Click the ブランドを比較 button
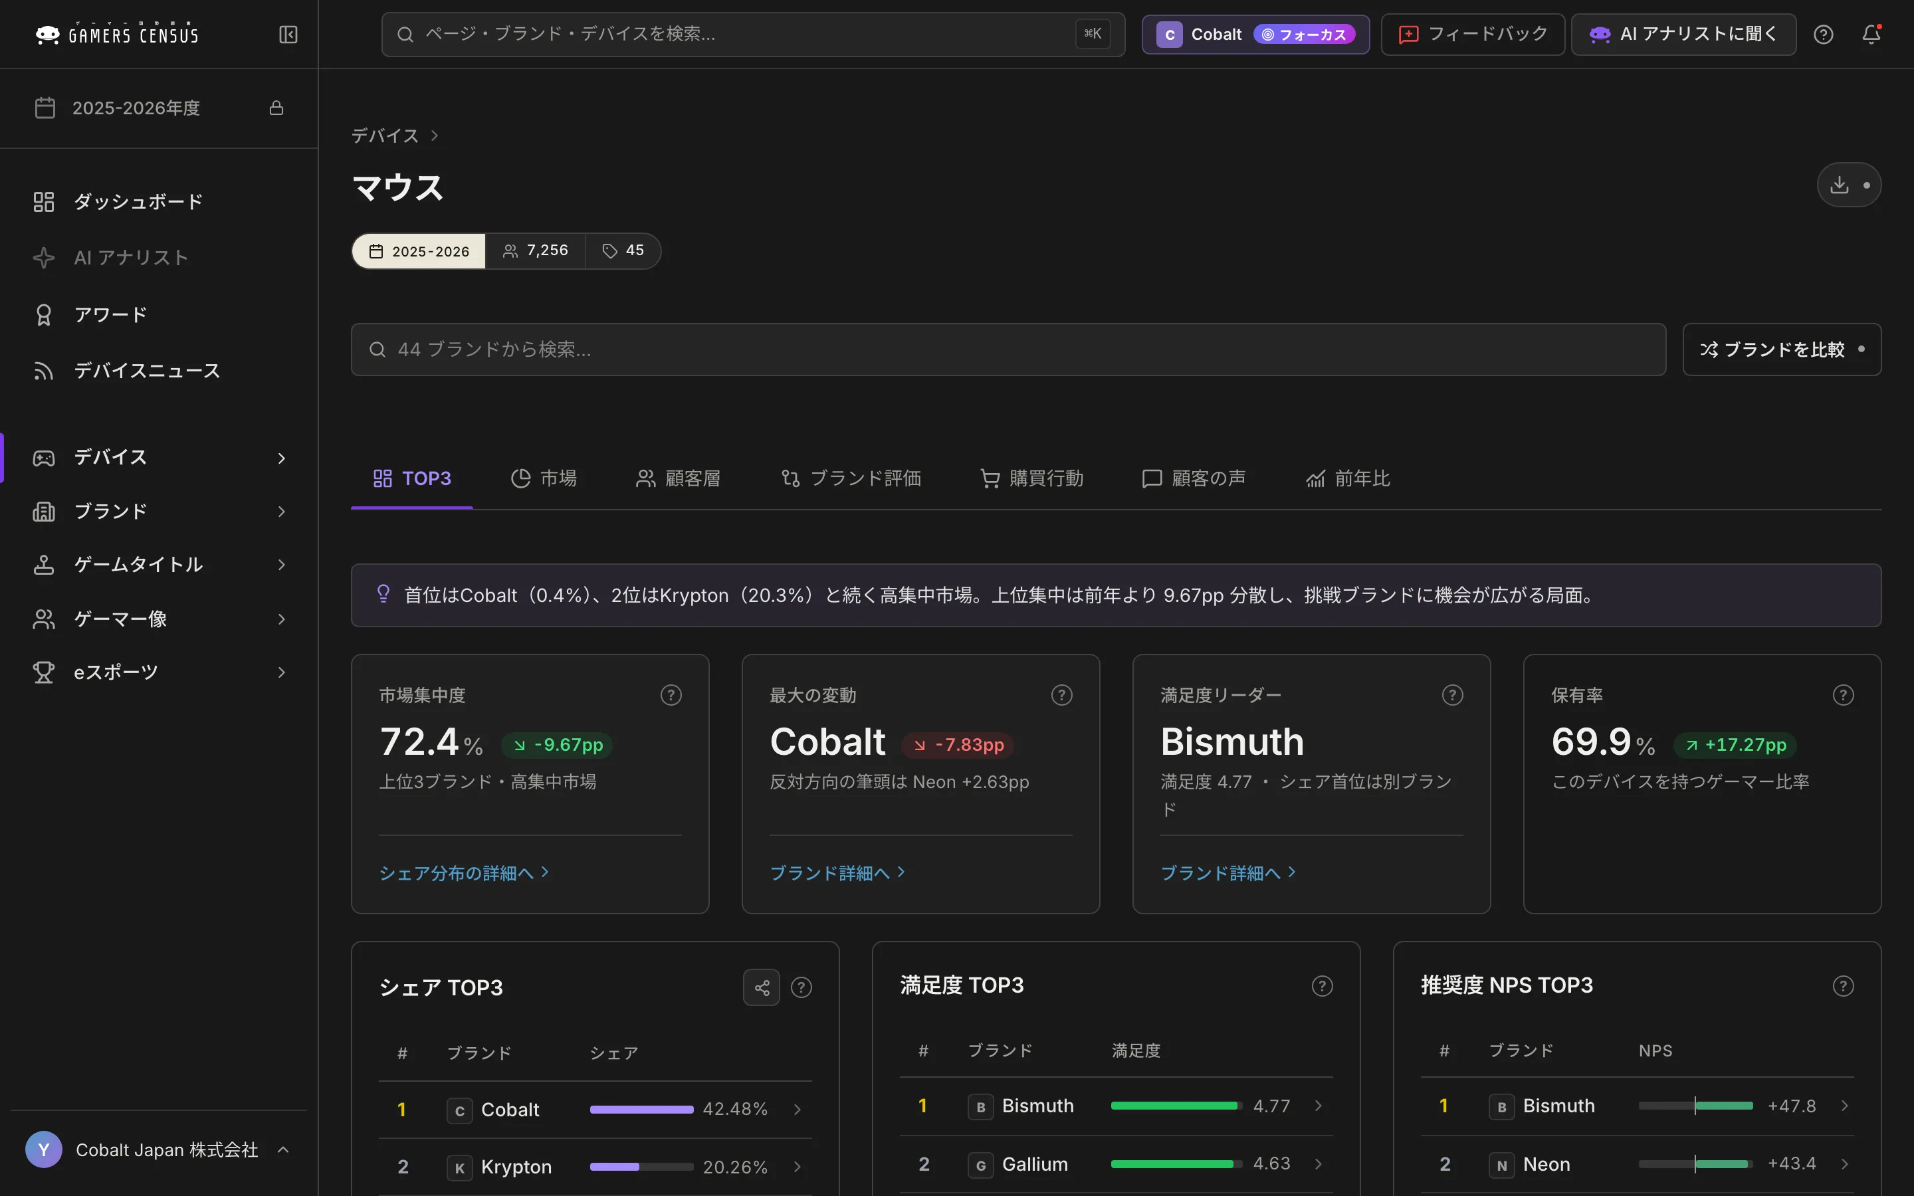The width and height of the screenshot is (1914, 1196). pos(1781,349)
